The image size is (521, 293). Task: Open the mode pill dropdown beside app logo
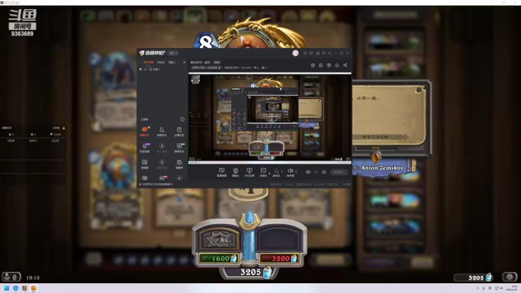pos(173,53)
